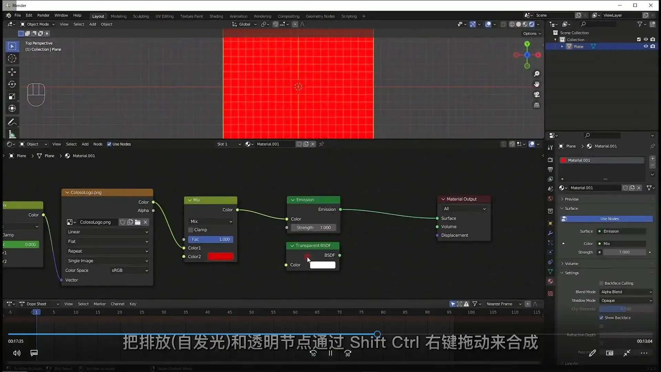Screen dimensions: 661x372
Task: Hide the Plane object in the outliner
Action: tap(645, 46)
